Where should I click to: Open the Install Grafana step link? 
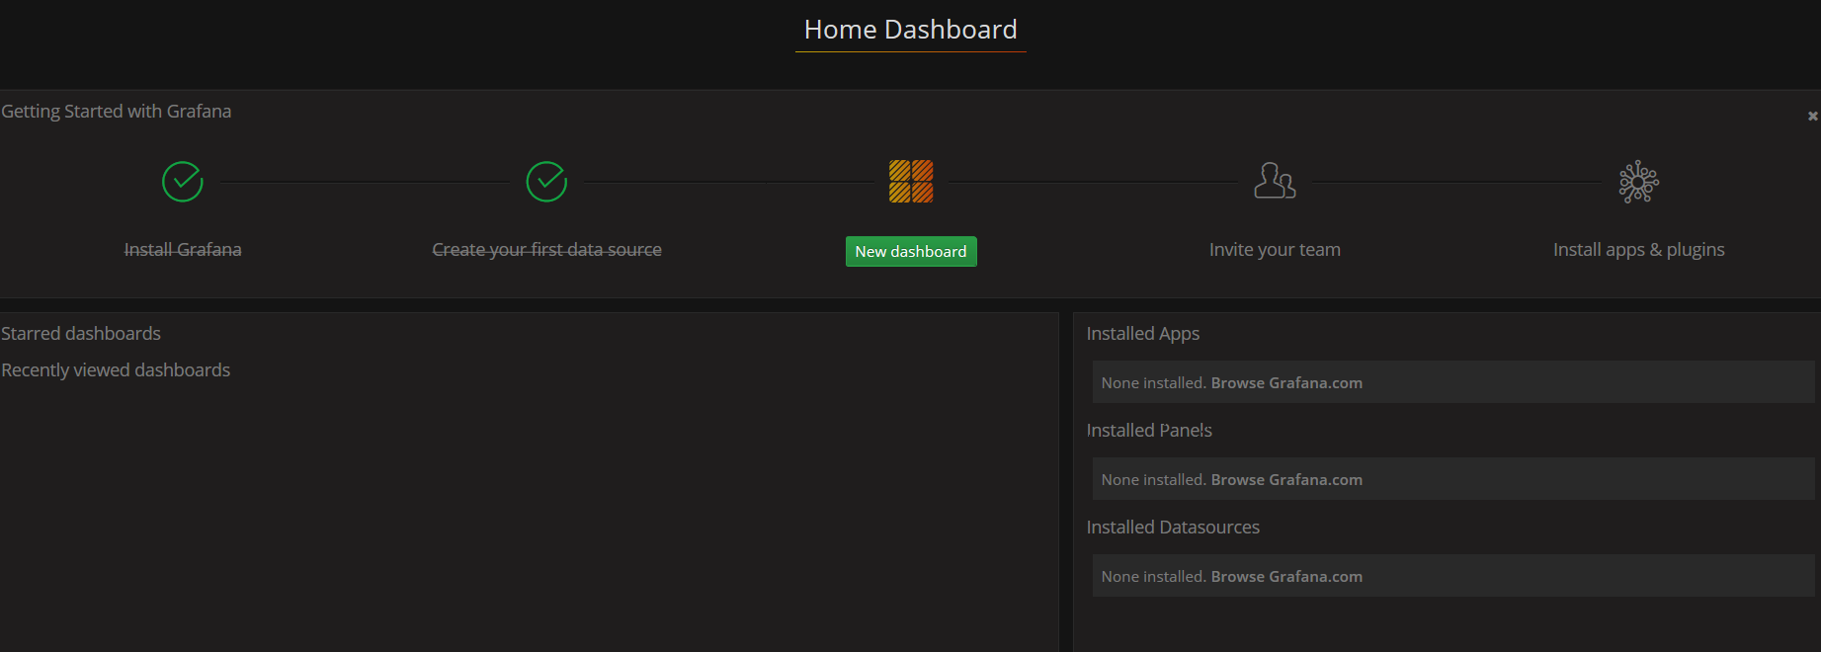click(183, 250)
